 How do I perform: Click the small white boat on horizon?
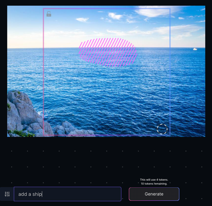pos(195,49)
